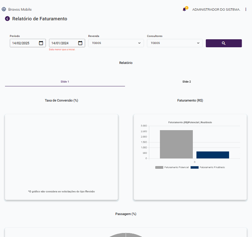Image resolution: width=252 pixels, height=237 pixels.
Task: Open the notifications bell
Action: (x=184, y=9)
